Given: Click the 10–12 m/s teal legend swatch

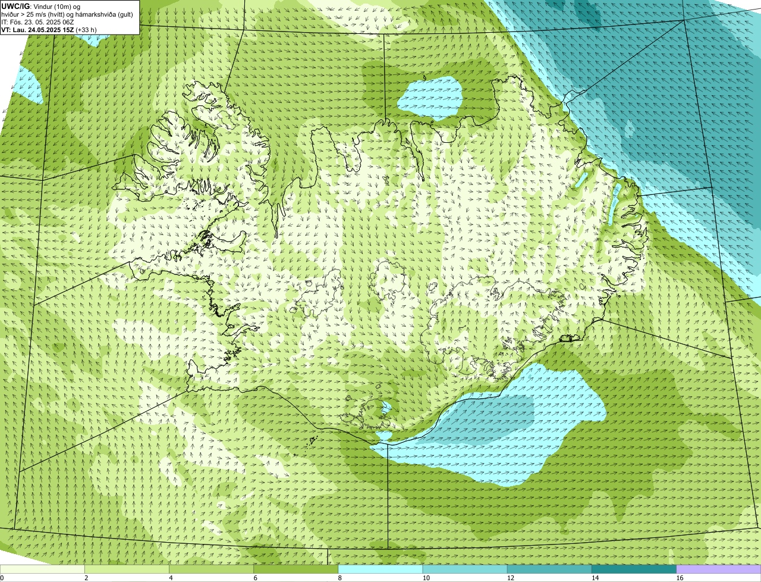Looking at the screenshot, I should [x=465, y=569].
